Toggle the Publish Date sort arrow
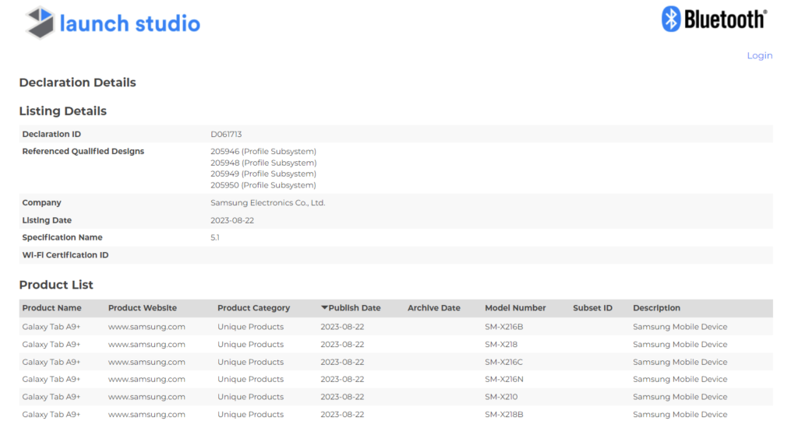Screen dimensions: 798x428 pos(325,308)
